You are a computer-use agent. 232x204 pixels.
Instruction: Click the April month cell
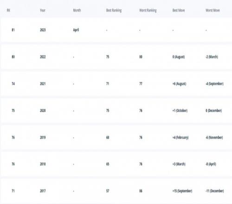(76, 30)
